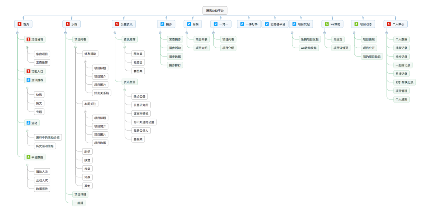432x216 pixels.
Task: Select the 我的项目动态 node
Action: coord(372,57)
